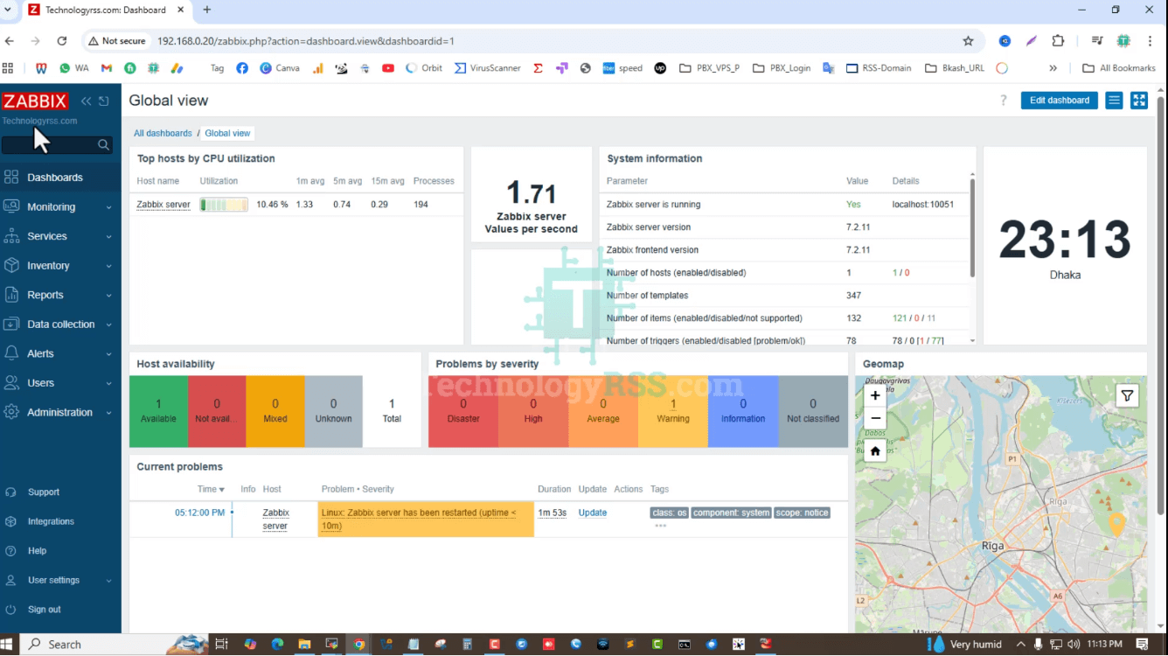Open the Time sort dropdown in Current problems
This screenshot has height=656, width=1168.
pos(211,489)
